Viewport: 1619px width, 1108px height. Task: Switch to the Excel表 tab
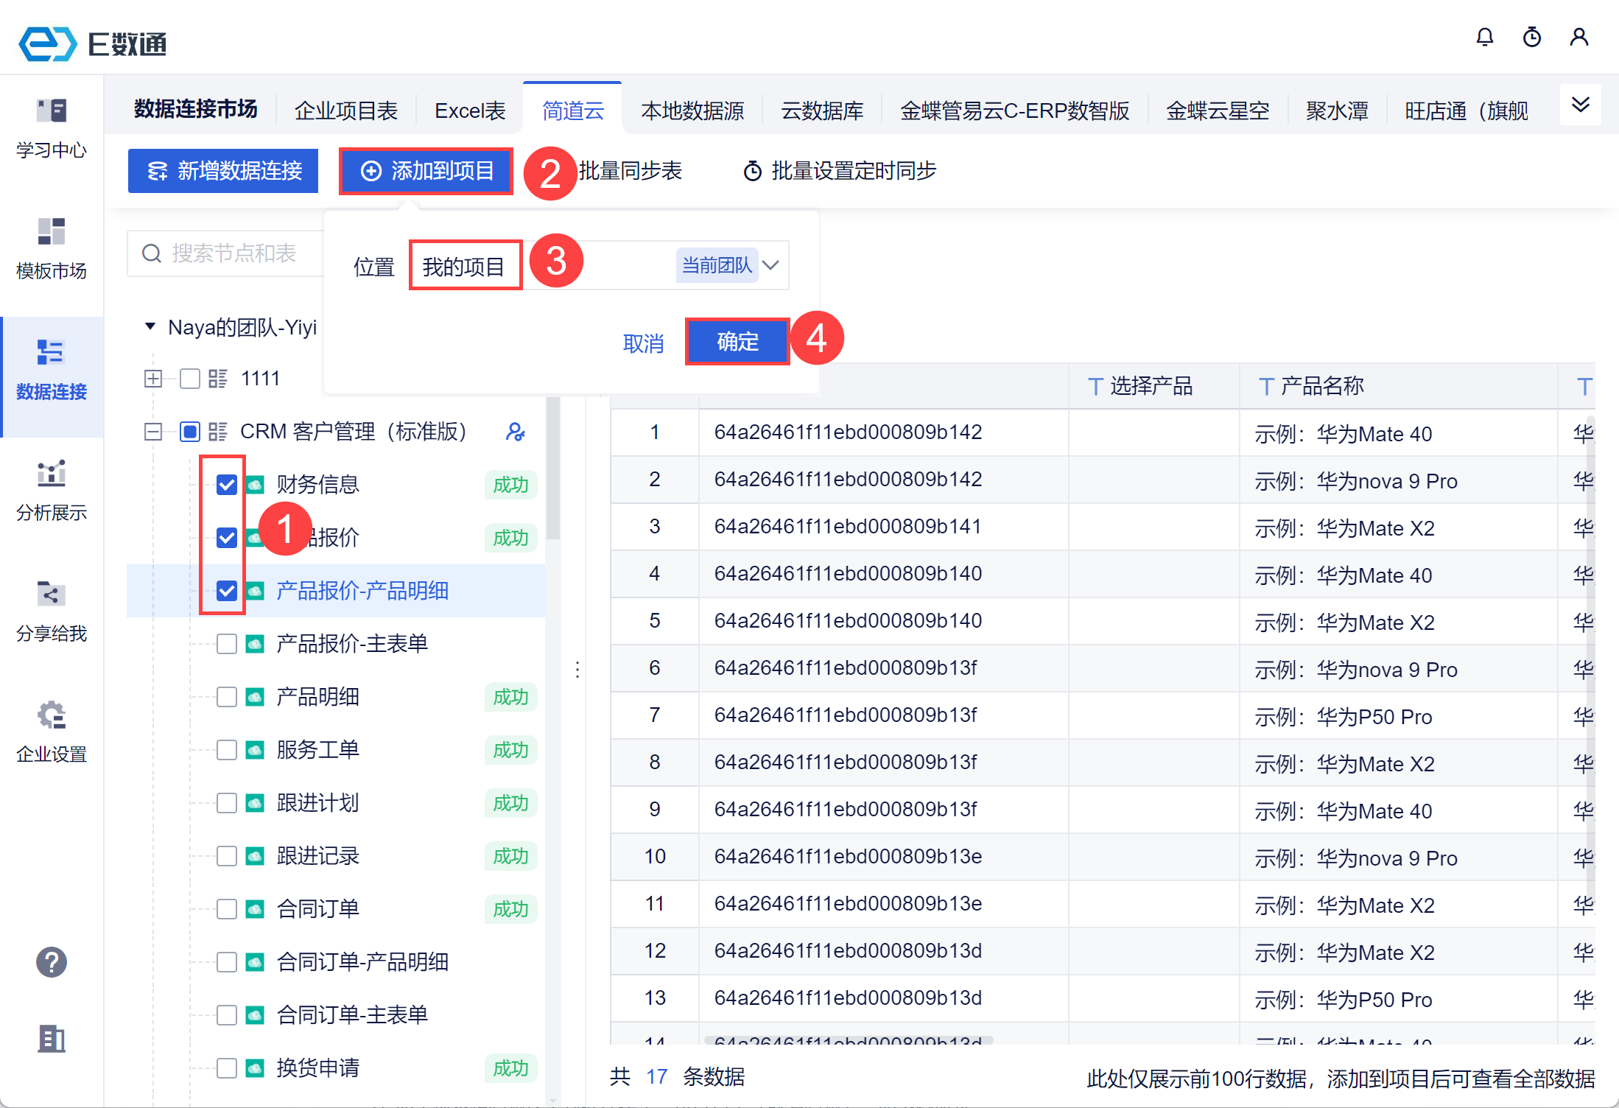click(469, 111)
